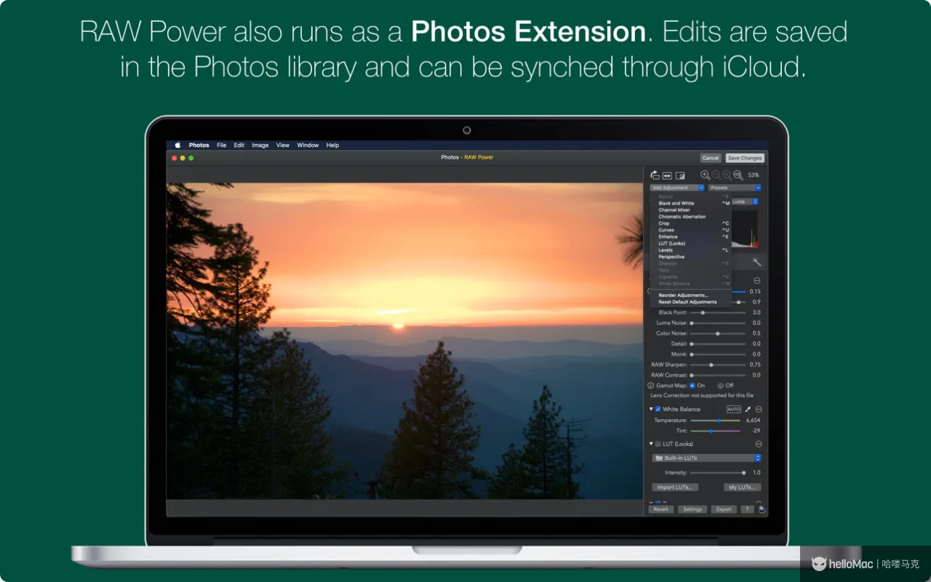Open White Balance circle options icon
The height and width of the screenshot is (582, 931).
click(x=758, y=410)
